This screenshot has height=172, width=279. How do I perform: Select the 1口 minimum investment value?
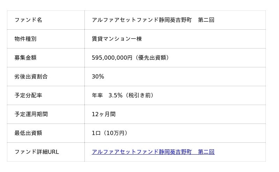(x=96, y=133)
